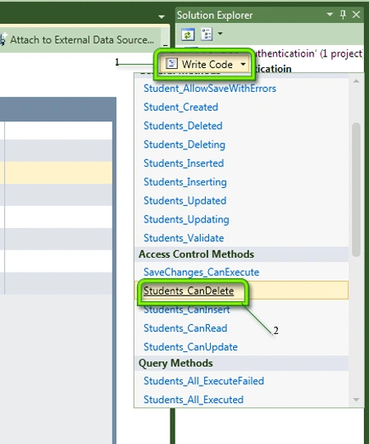Image resolution: width=369 pixels, height=444 pixels.
Task: Open the Student_Created method
Action: coord(180,107)
